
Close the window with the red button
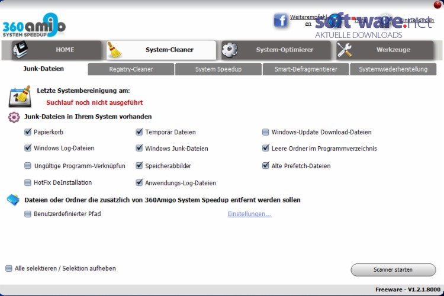(x=437, y=5)
